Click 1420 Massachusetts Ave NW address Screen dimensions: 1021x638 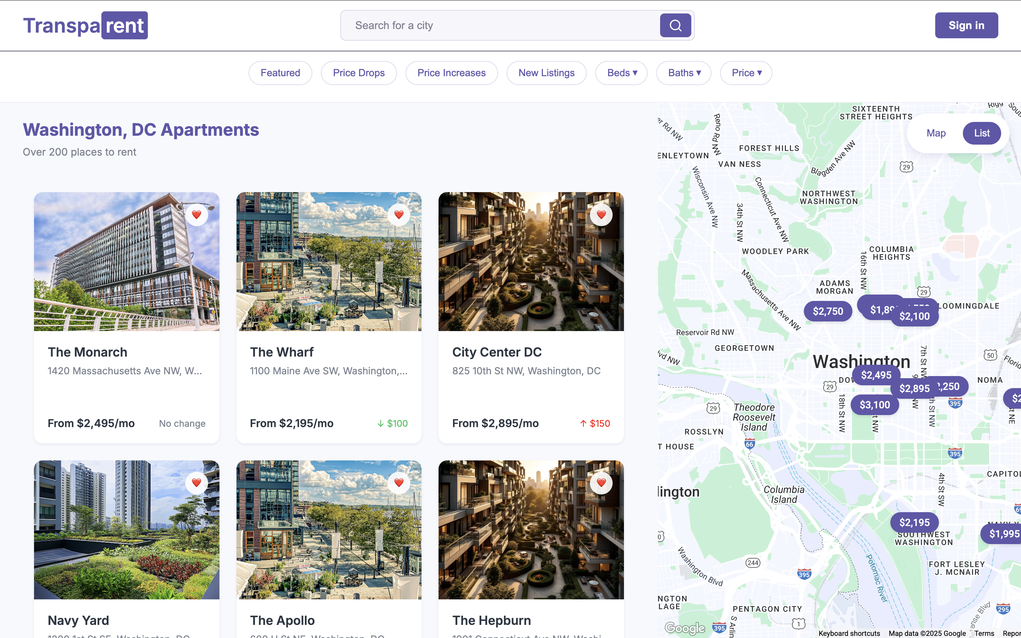click(x=125, y=371)
